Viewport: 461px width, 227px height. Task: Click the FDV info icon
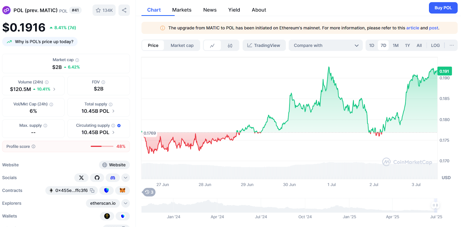[x=103, y=82]
